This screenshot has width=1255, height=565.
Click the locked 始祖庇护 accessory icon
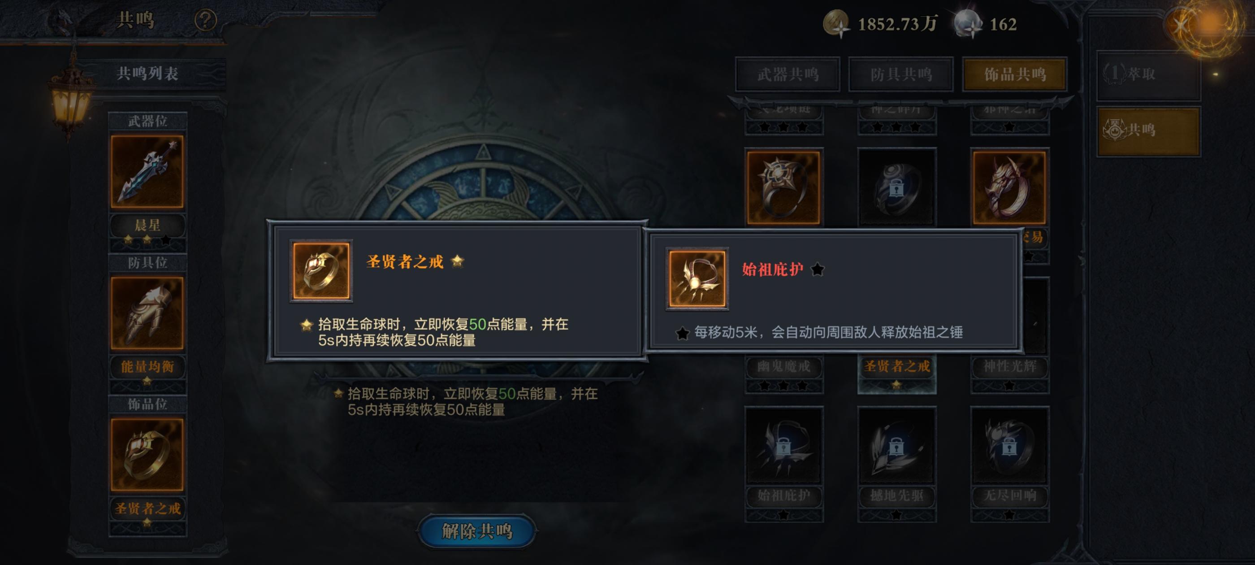coord(783,446)
